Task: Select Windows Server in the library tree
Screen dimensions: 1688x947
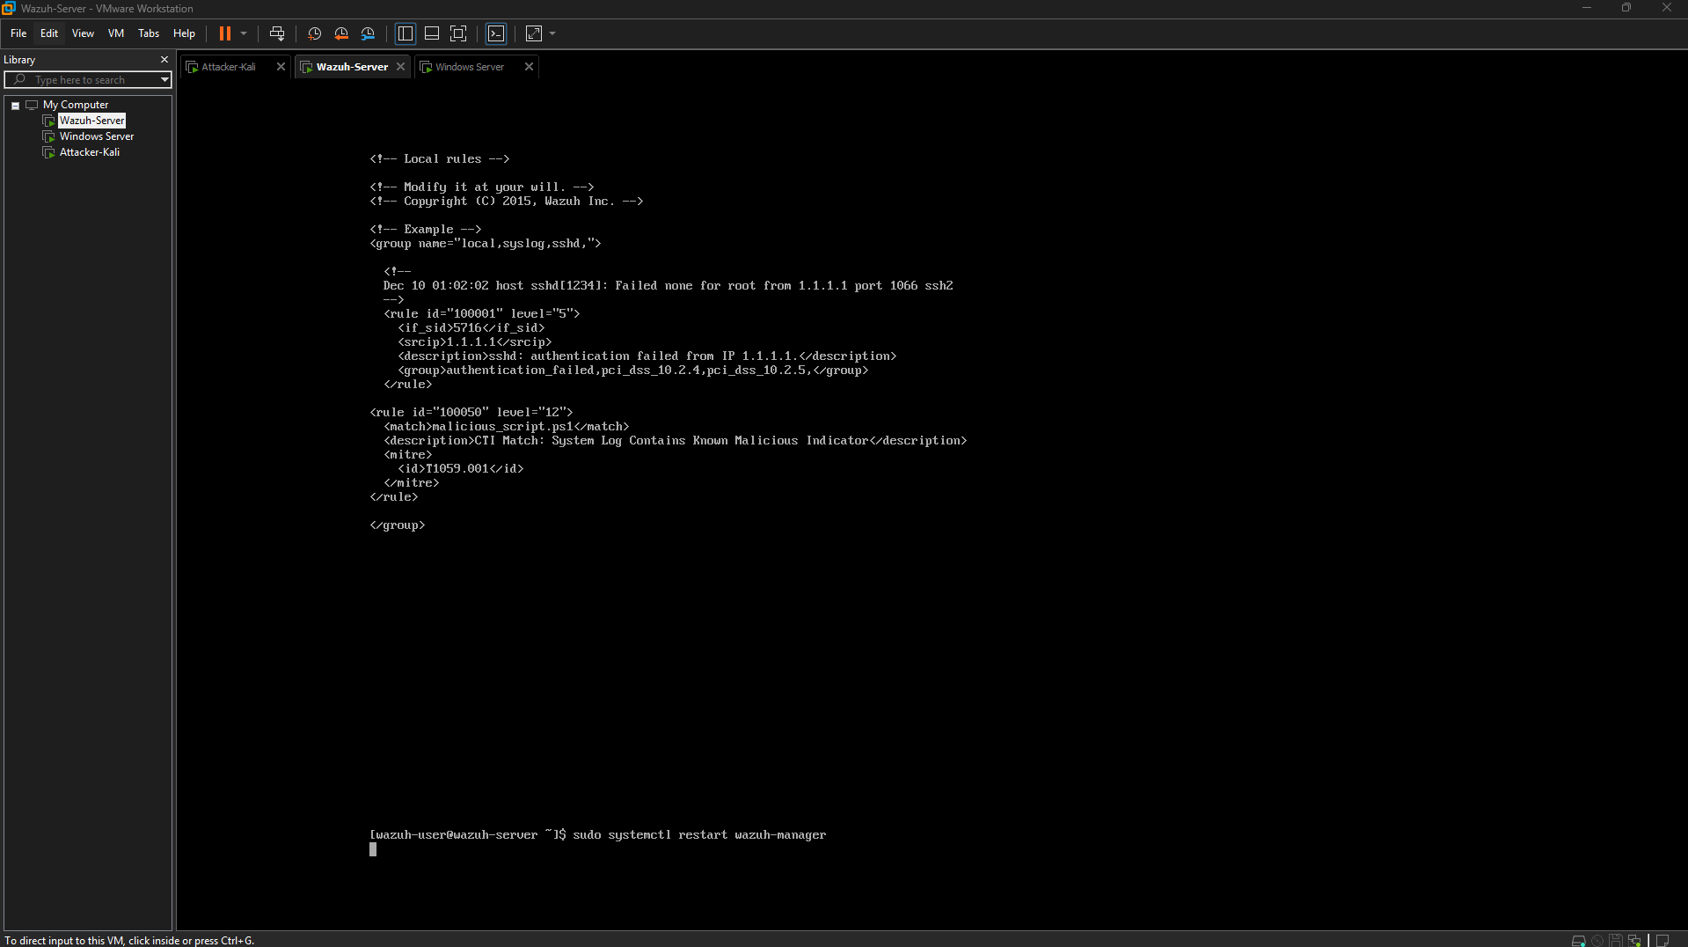Action: coord(97,136)
